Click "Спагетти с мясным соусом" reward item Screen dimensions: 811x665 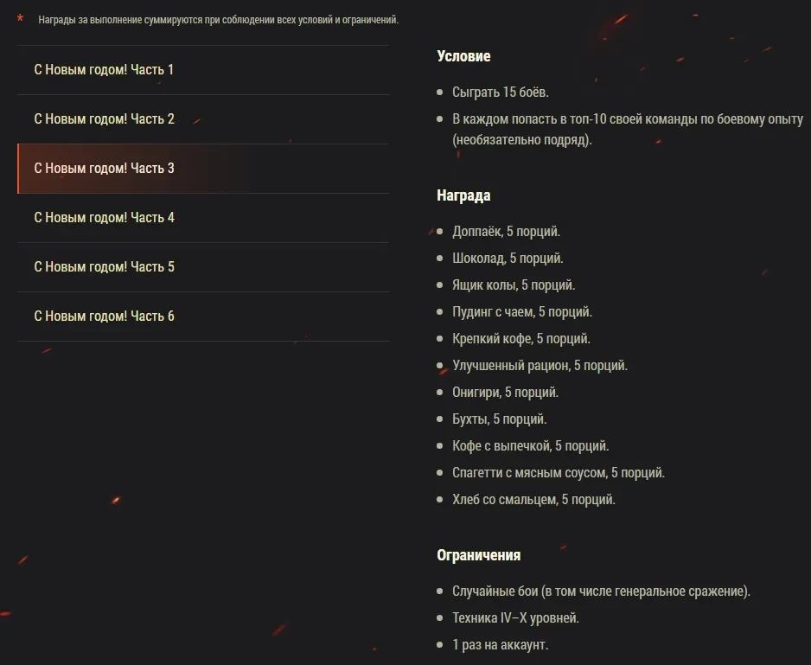pyautogui.click(x=559, y=473)
